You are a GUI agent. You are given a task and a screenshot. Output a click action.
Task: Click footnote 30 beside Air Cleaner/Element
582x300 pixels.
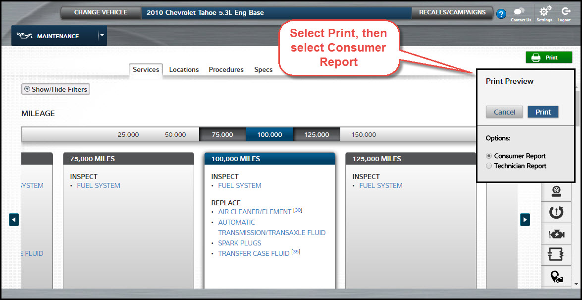point(297,210)
